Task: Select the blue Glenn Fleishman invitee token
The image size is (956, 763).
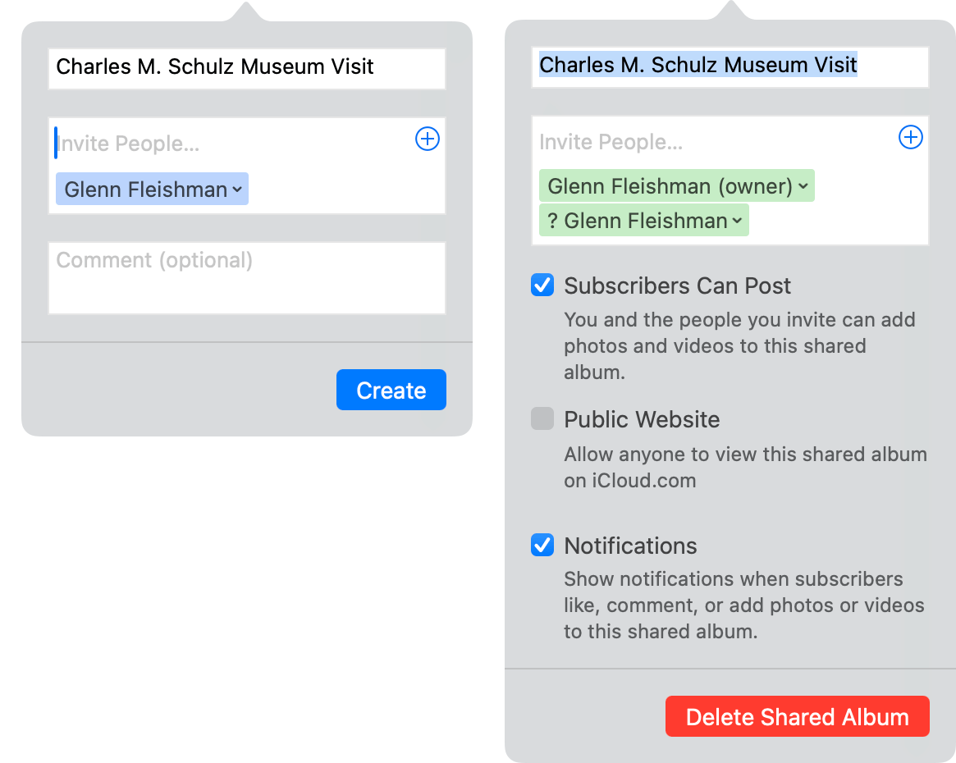Action: (x=144, y=190)
